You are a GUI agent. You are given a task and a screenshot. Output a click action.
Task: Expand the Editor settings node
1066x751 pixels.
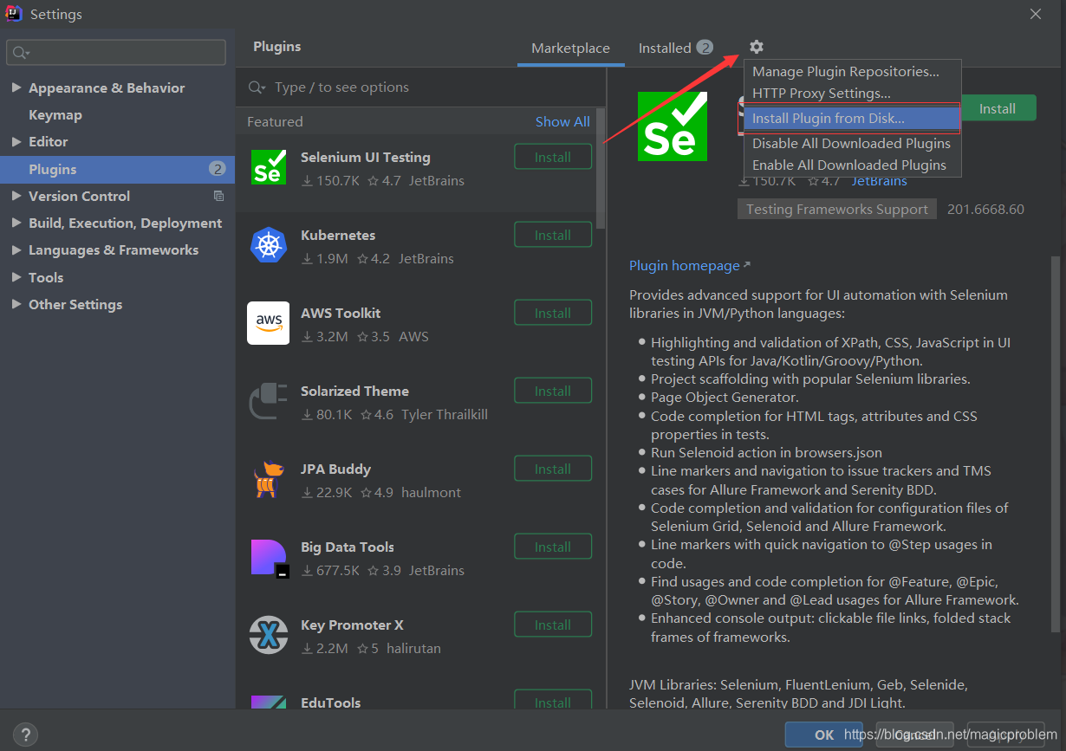coord(16,142)
